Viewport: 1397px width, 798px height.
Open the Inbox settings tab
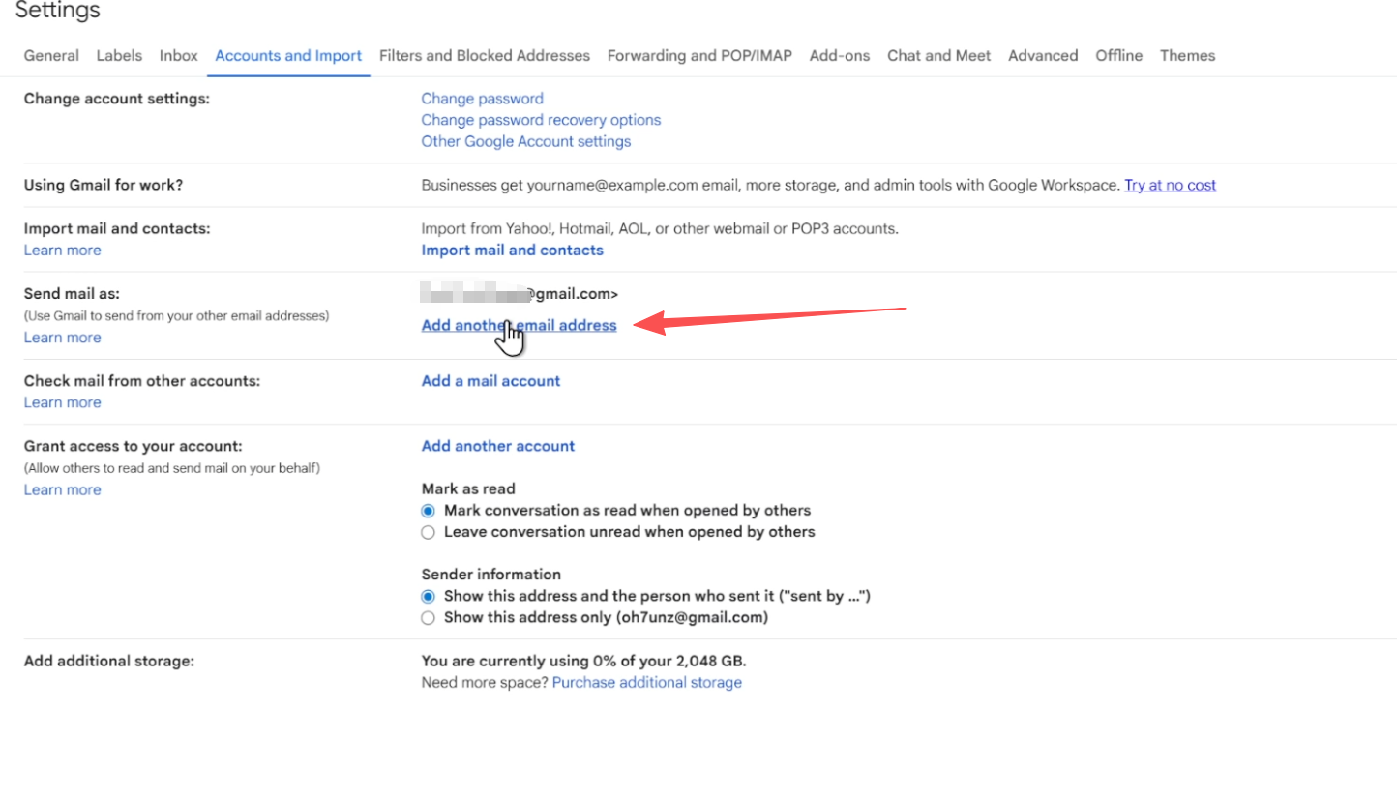coord(178,56)
